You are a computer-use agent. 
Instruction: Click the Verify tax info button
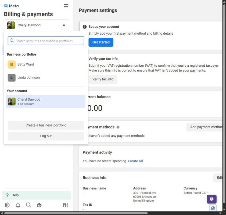click(x=103, y=79)
